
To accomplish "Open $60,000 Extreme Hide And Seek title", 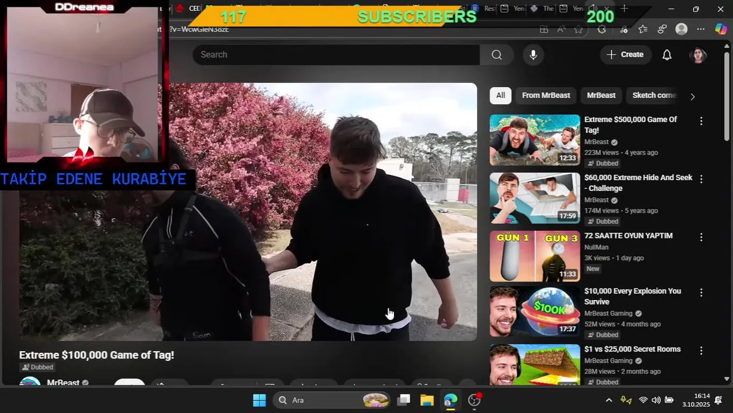I will coord(638,183).
